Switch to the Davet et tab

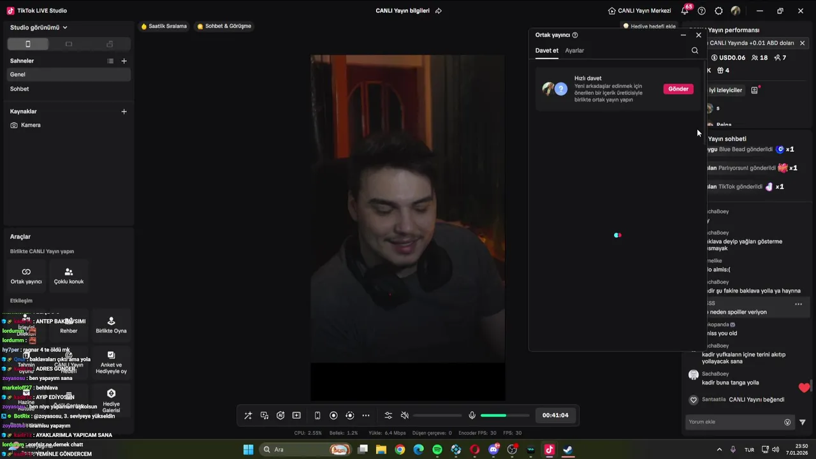click(546, 50)
